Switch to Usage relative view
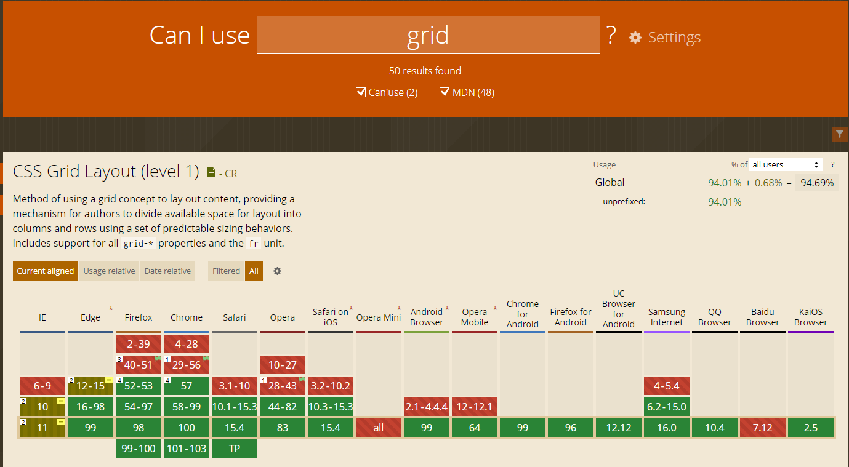This screenshot has width=849, height=467. 109,271
